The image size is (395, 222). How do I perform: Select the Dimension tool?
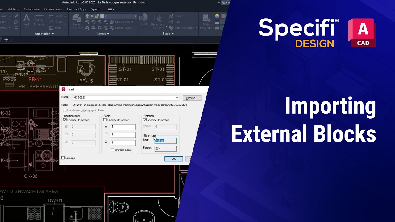[x=39, y=20]
